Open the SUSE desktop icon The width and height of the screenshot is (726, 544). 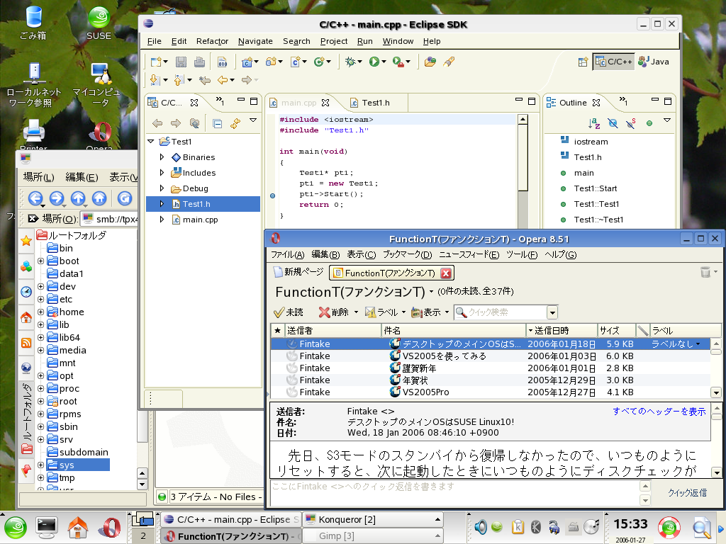point(99,23)
